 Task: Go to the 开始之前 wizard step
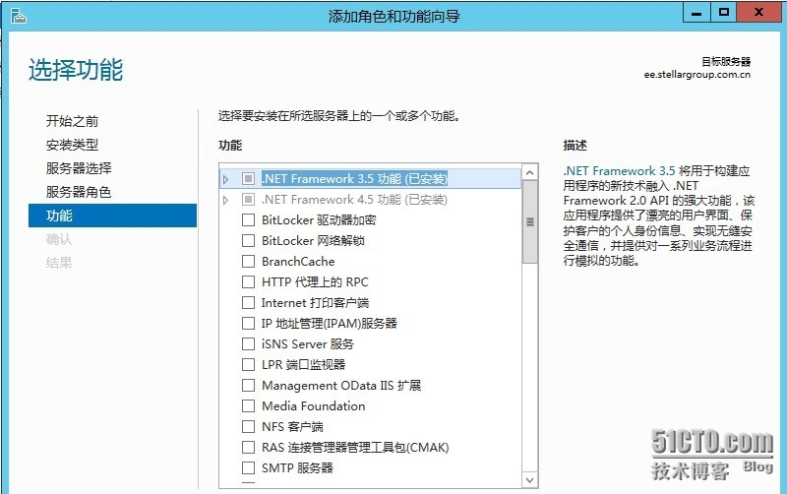click(x=72, y=121)
